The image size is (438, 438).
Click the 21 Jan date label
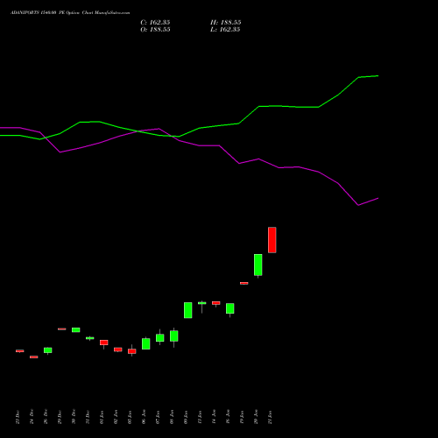[x=270, y=417]
